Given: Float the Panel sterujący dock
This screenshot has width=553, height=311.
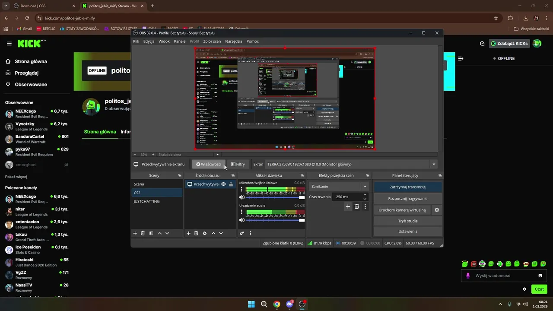Looking at the screenshot, I should point(440,175).
